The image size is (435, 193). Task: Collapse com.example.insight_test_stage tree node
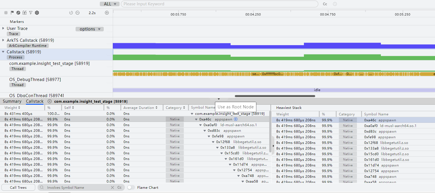[192, 114]
